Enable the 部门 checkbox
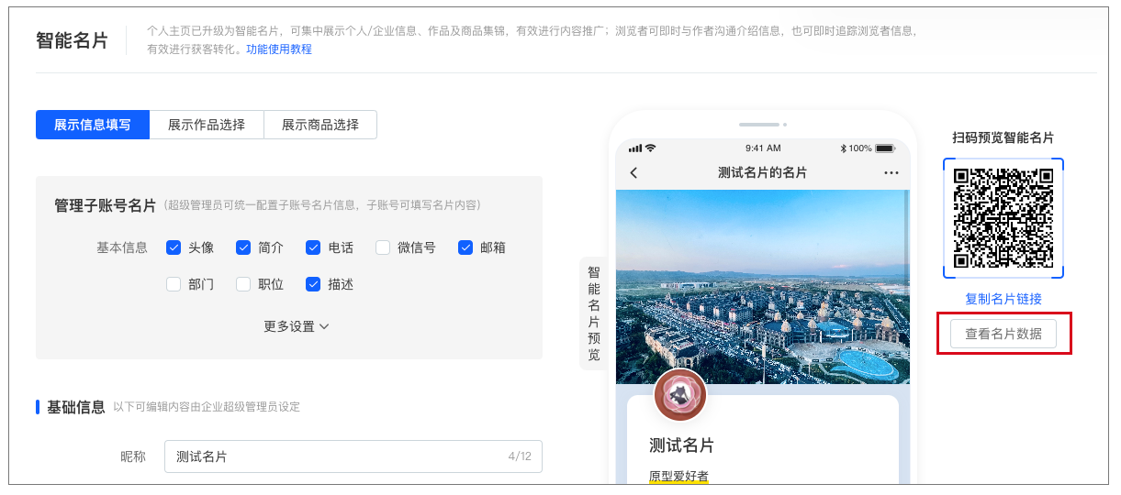This screenshot has height=495, width=1121. [x=174, y=284]
